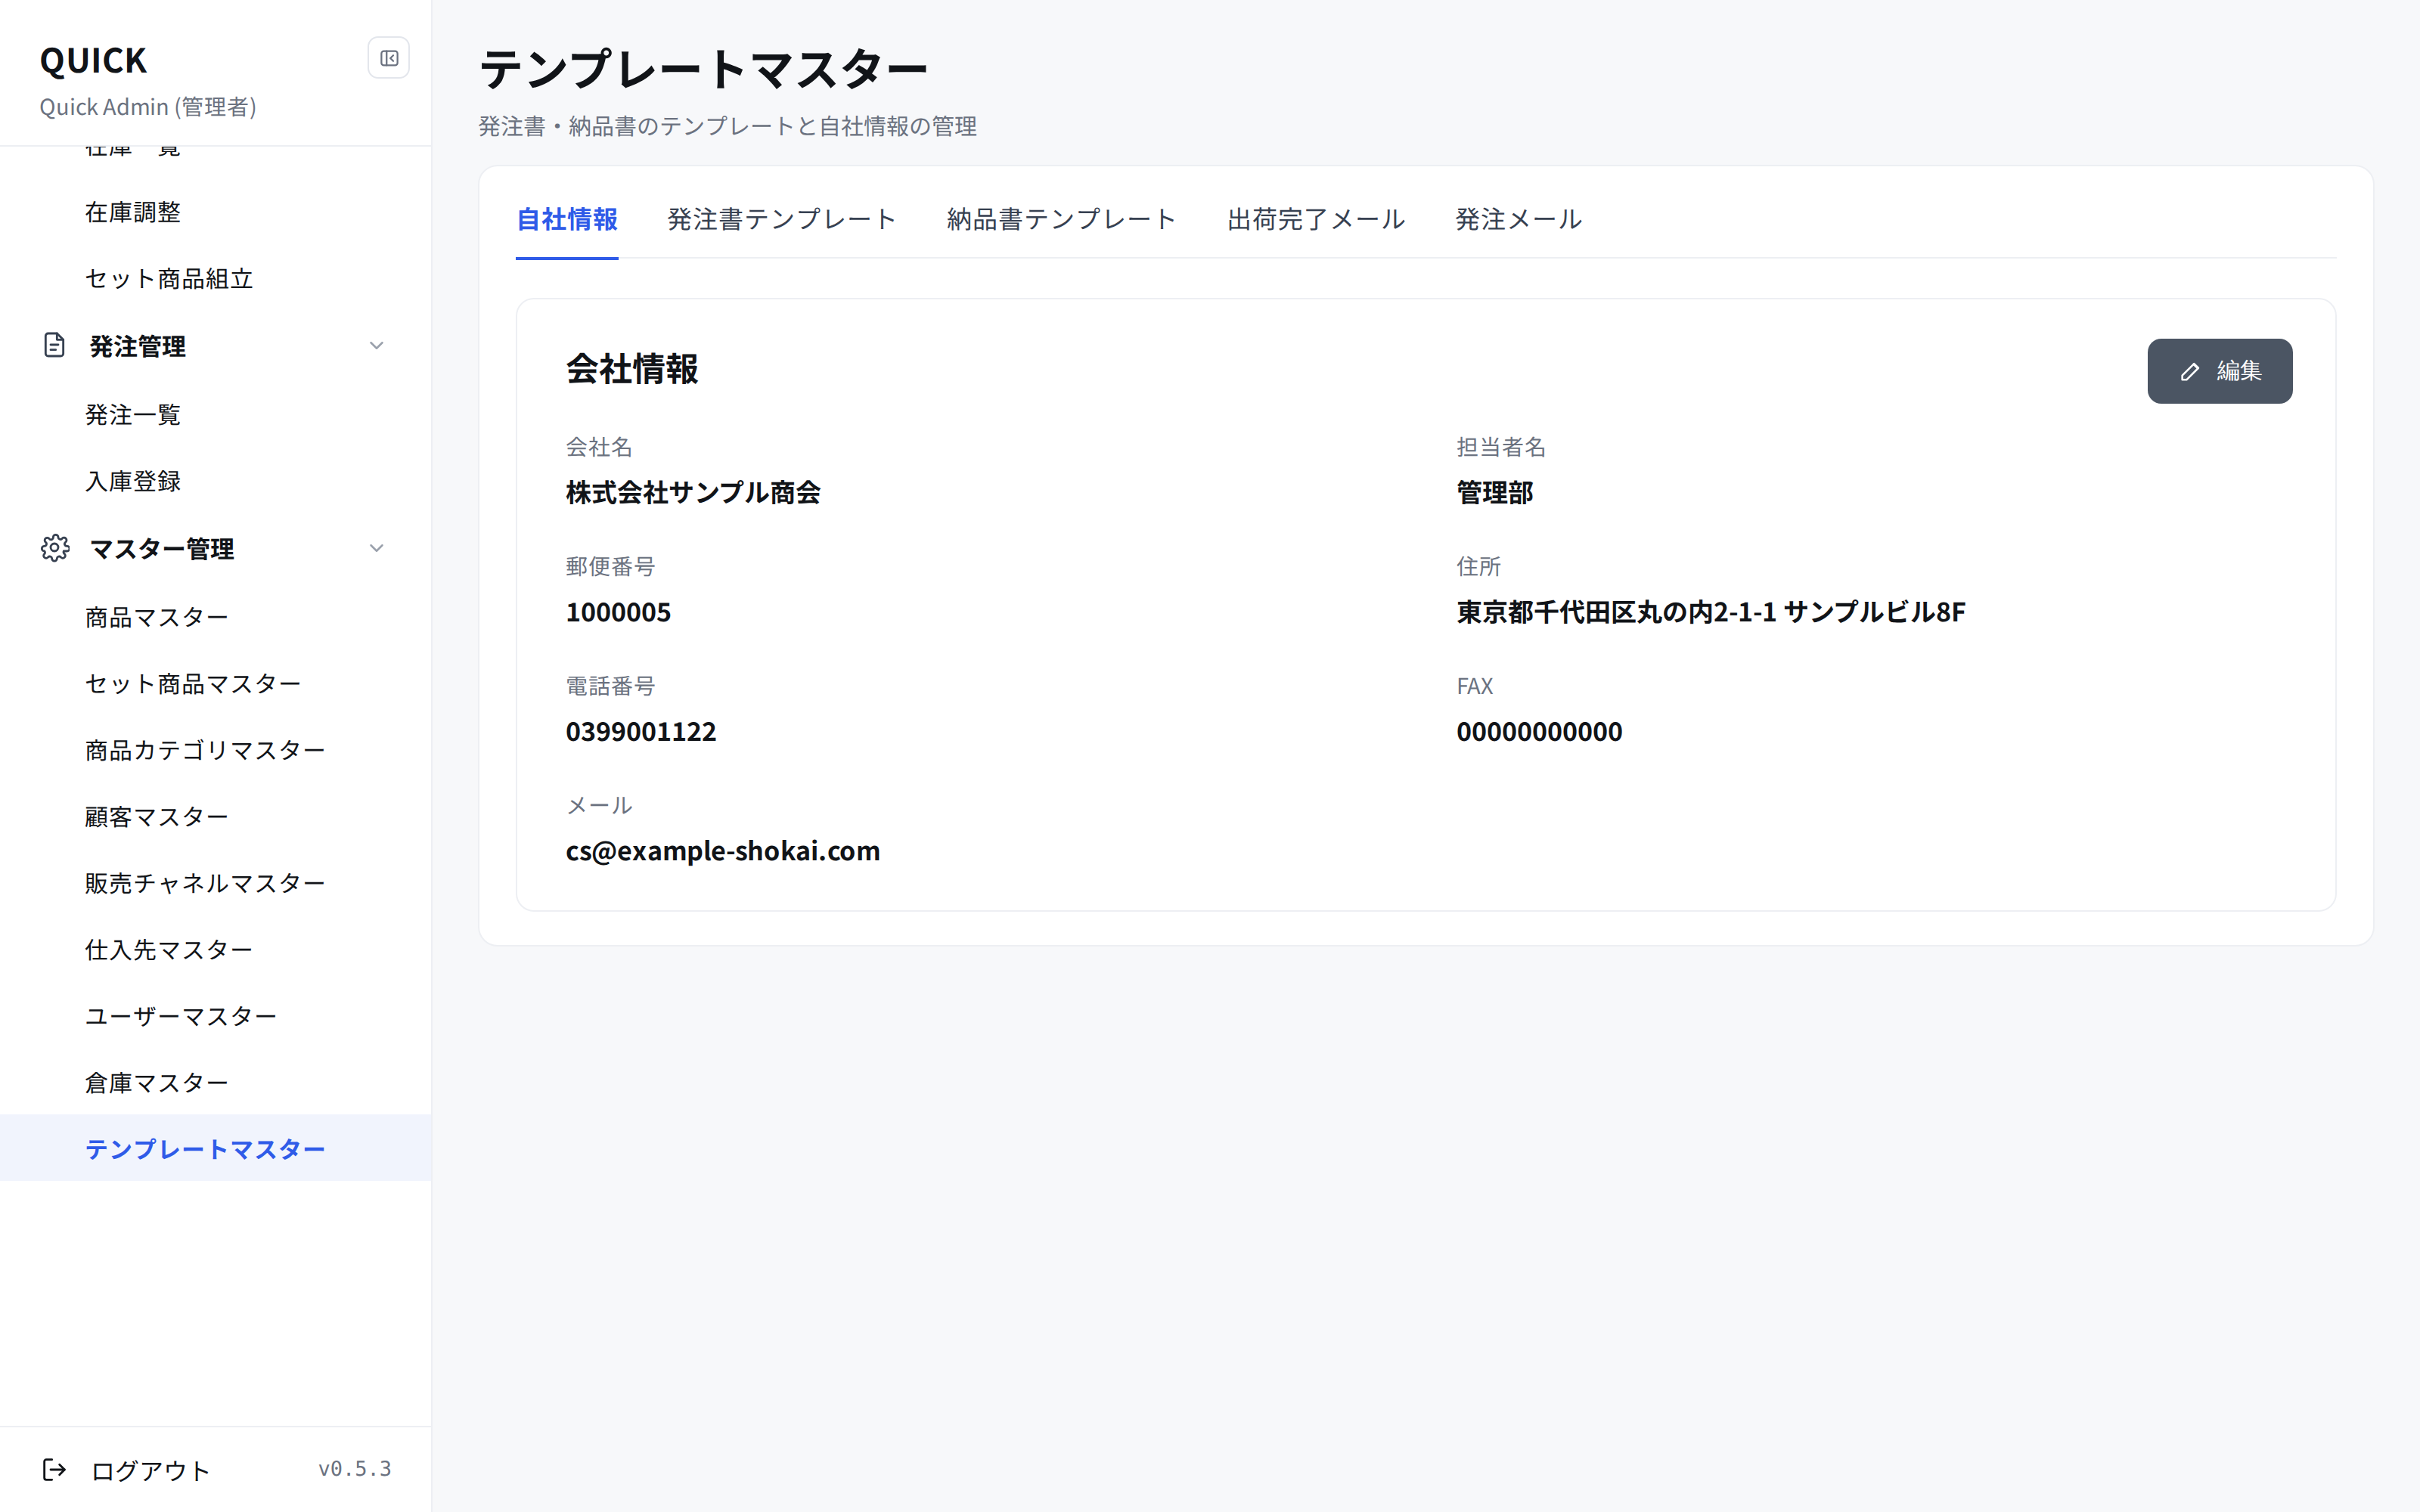
Task: Click the Quick Admin (管理者) user label
Action: tap(148, 107)
